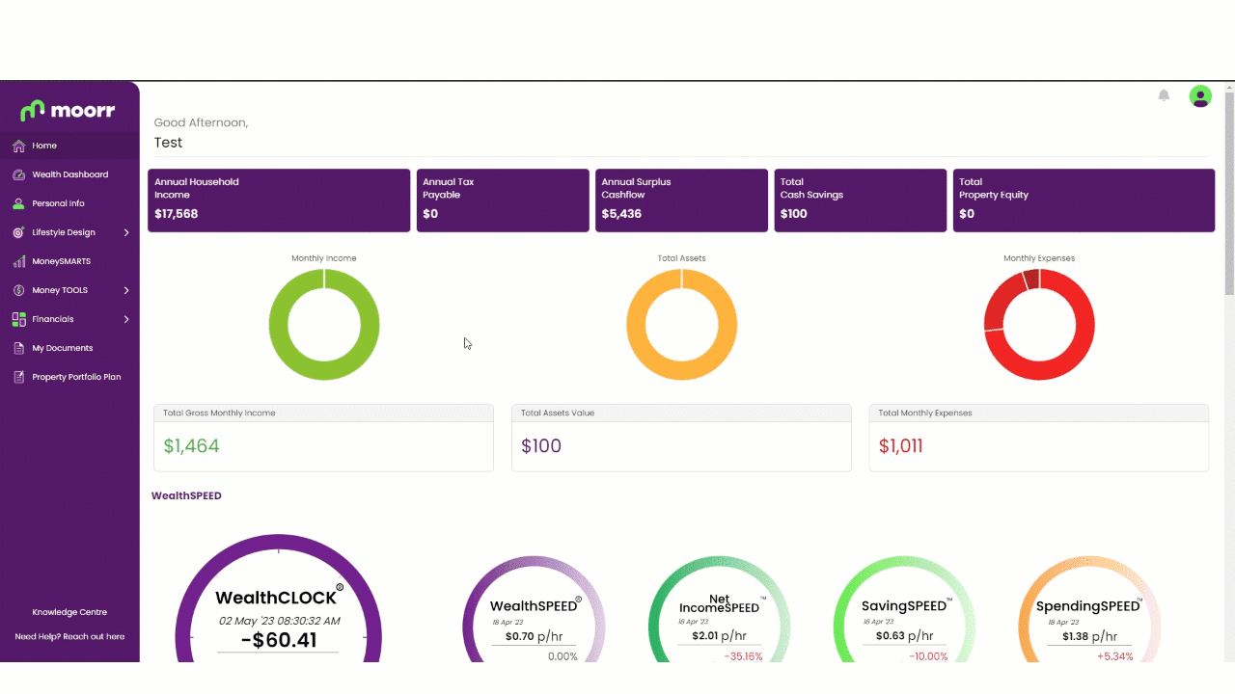Click the Home house icon in sidebar
This screenshot has width=1235, height=694.
tap(18, 146)
